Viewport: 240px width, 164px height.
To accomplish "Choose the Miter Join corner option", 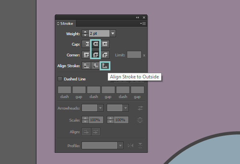I will [x=86, y=55].
